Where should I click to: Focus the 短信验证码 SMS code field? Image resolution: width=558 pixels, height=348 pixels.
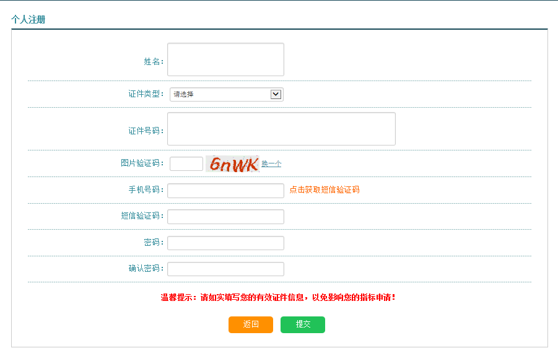pos(225,217)
